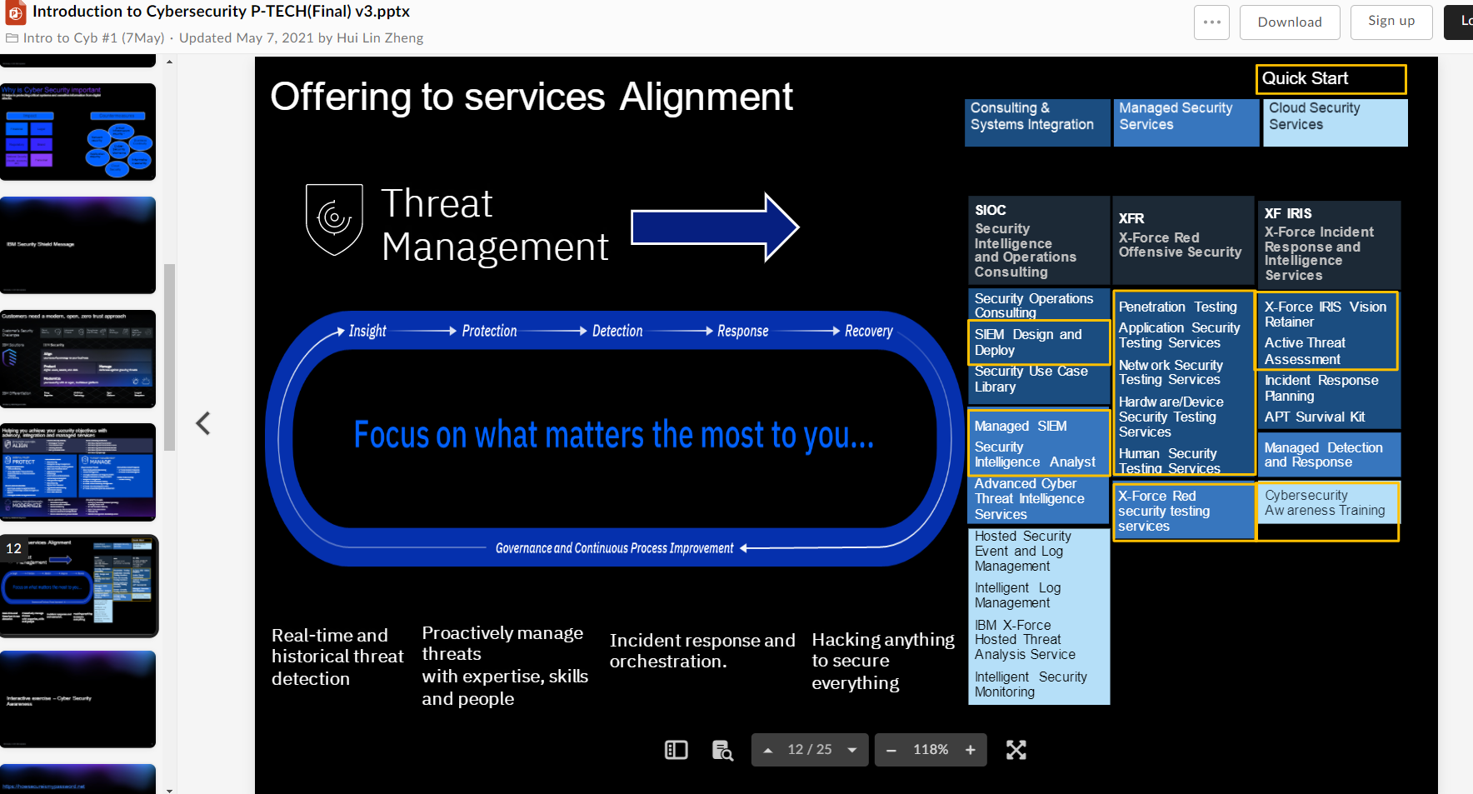
Task: Click the Offering to services Alignment title
Action: (x=532, y=97)
